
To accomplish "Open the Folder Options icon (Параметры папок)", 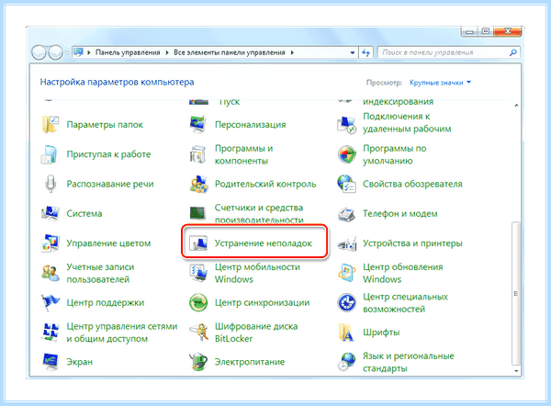I will point(50,124).
